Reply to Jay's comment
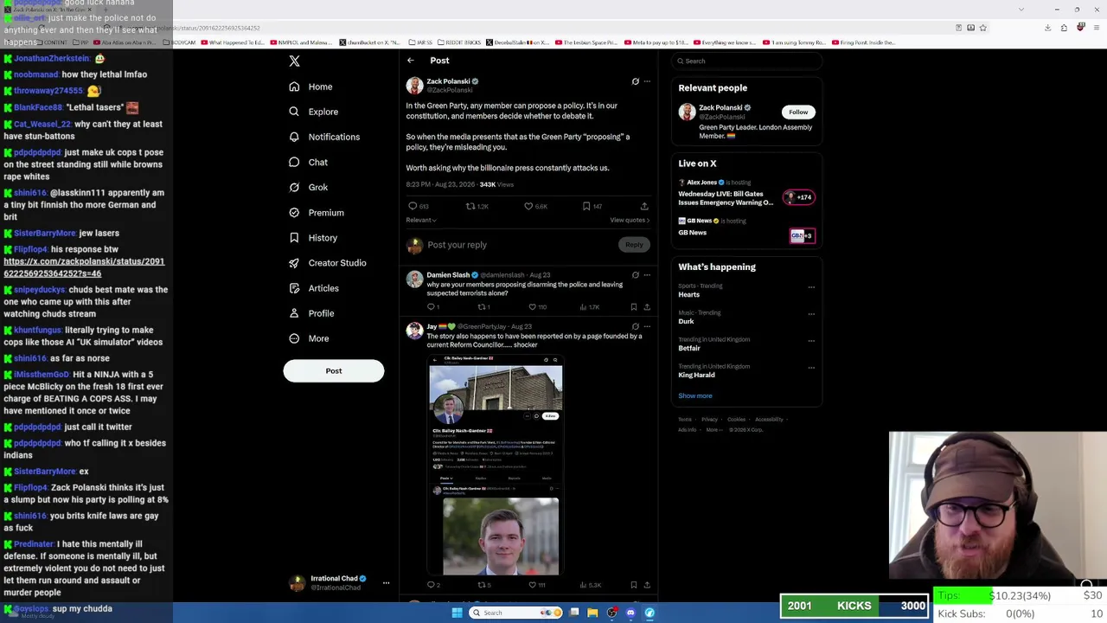The height and width of the screenshot is (623, 1107). pos(433,585)
